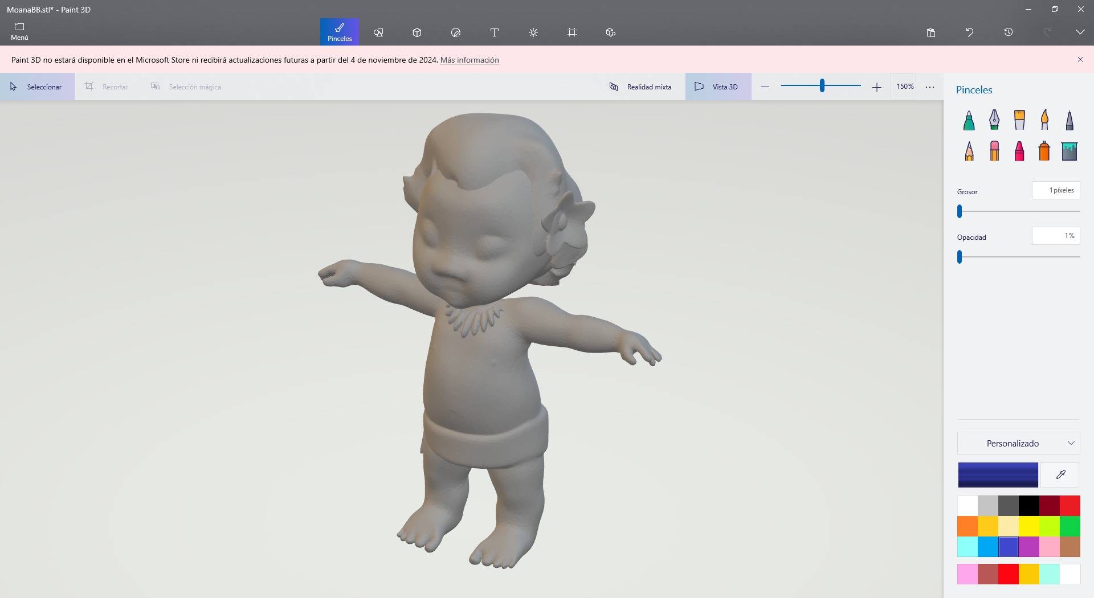This screenshot has height=598, width=1094.
Task: Open the History clock icon
Action: (x=1009, y=32)
